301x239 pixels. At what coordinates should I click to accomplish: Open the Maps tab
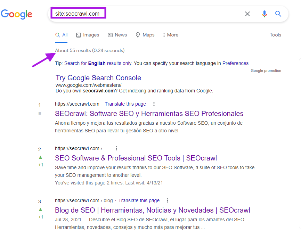click(145, 35)
